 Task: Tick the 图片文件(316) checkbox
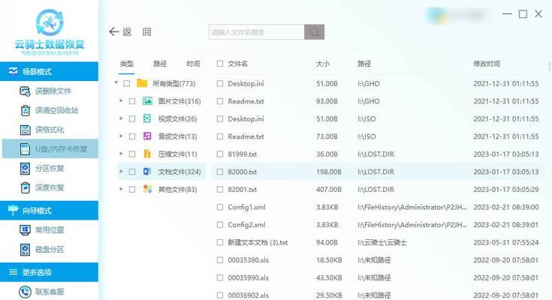click(x=132, y=101)
